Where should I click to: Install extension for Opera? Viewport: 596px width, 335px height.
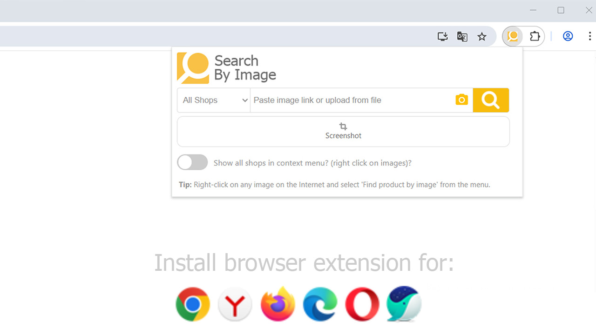[x=362, y=304]
